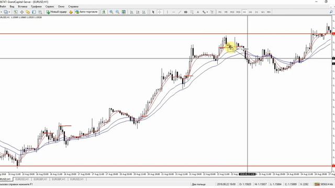Open the Справка menu
Viewport: 335px width, 188px height.
point(73,6)
